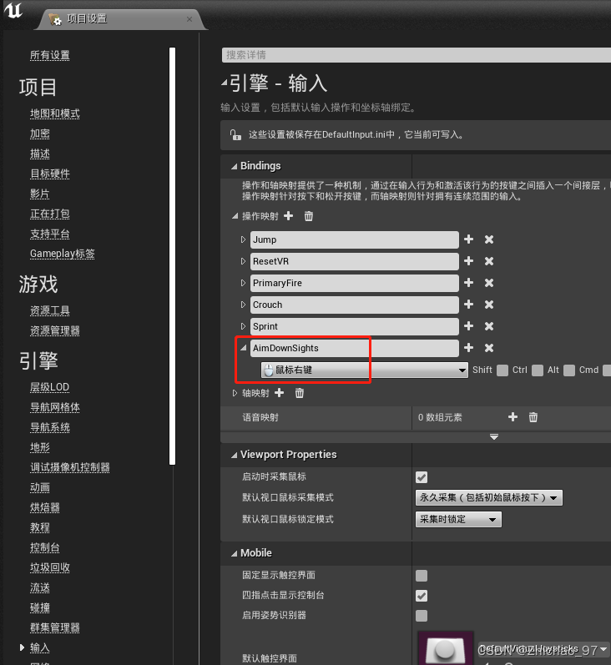The height and width of the screenshot is (665, 611).
Task: Open 目标硬件 settings
Action: (x=49, y=174)
